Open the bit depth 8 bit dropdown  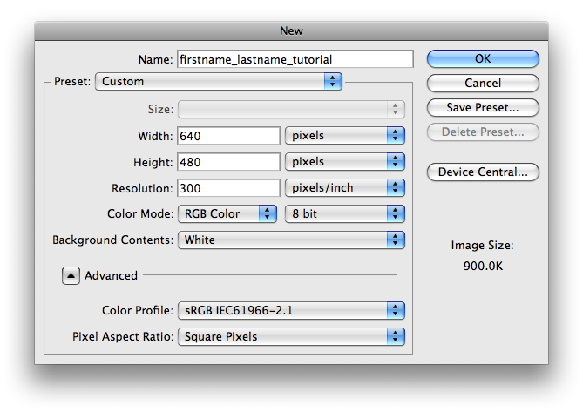[x=345, y=214]
